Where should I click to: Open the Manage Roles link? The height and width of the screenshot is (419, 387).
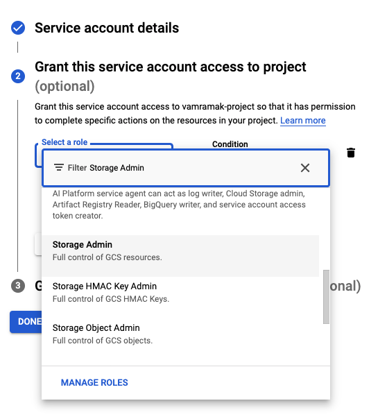coord(94,382)
